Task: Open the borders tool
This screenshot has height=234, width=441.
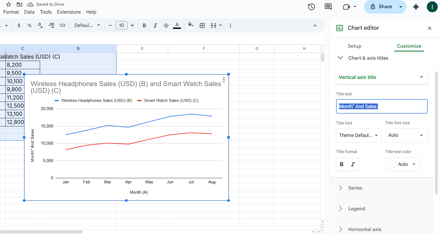Action: (202, 26)
